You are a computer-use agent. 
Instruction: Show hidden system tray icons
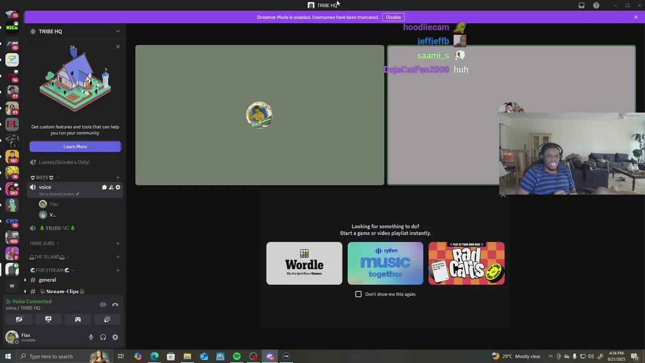550,356
